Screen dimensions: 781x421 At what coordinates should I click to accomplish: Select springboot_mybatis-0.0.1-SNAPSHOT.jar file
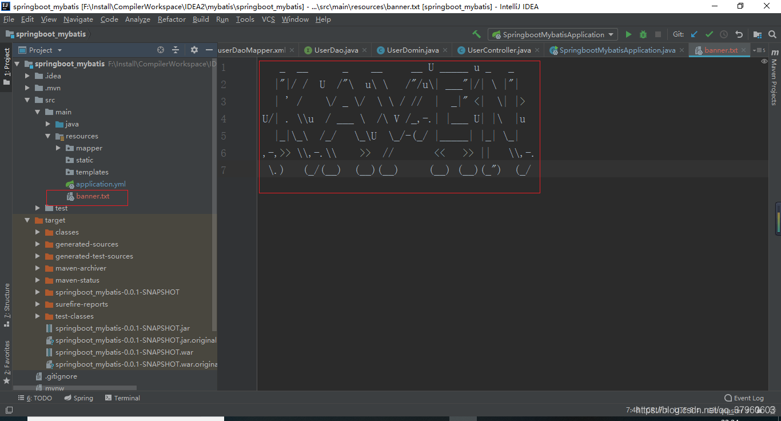pos(122,328)
